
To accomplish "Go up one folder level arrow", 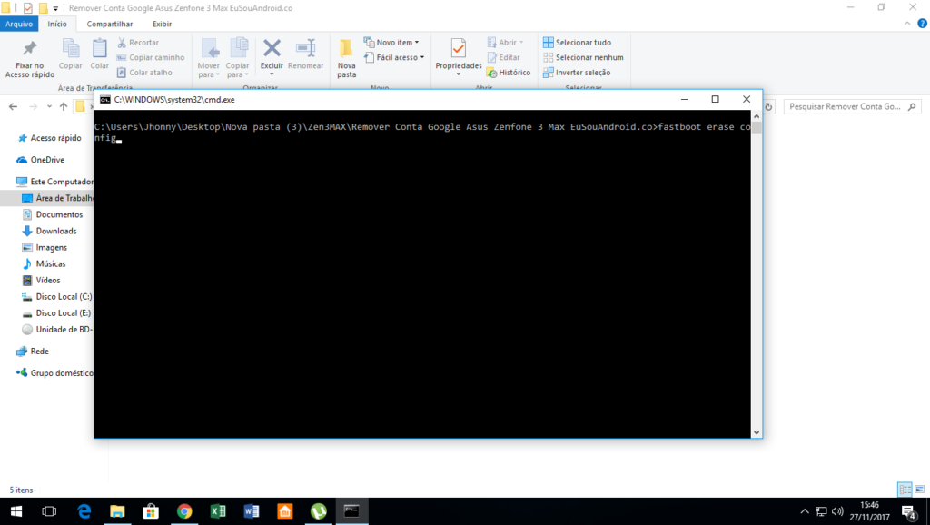I will pos(64,107).
